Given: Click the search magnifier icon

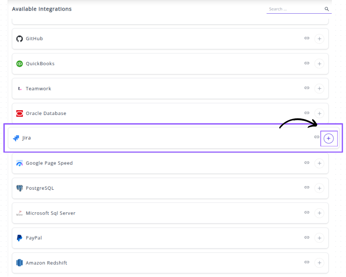Looking at the screenshot, I should [327, 9].
